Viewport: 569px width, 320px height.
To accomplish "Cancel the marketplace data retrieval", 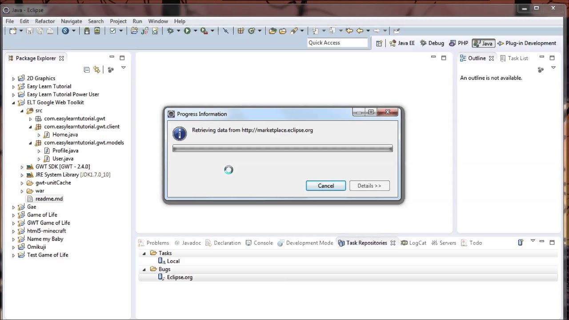I will (326, 186).
